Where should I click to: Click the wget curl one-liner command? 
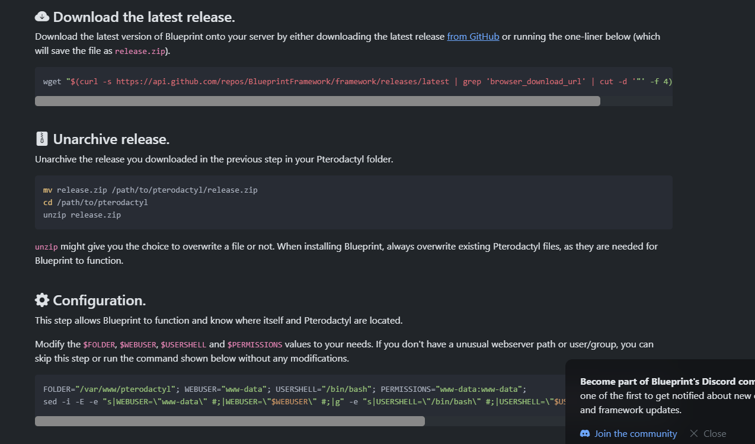click(x=358, y=81)
